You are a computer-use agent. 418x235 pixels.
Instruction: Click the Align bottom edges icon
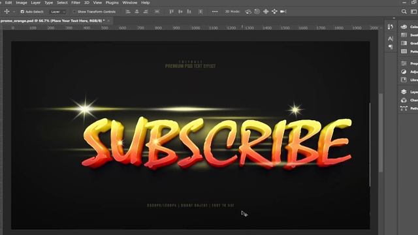(x=189, y=12)
